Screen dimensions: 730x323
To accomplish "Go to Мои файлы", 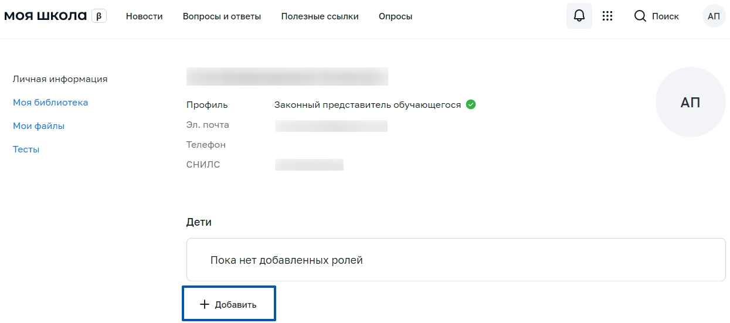I will coord(39,126).
